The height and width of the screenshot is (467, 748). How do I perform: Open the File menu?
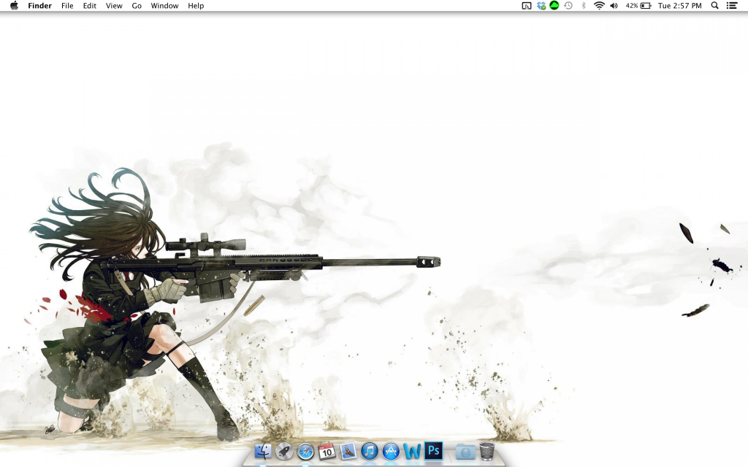[67, 6]
